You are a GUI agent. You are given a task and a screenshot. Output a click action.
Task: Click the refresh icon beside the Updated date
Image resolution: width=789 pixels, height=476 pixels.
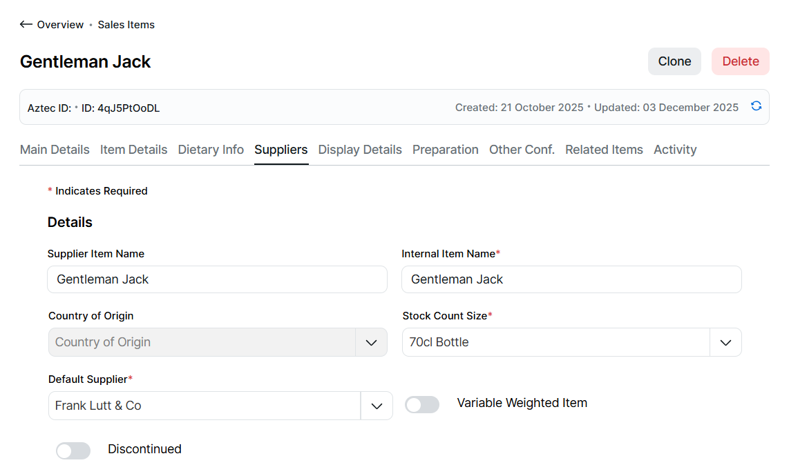(x=756, y=106)
